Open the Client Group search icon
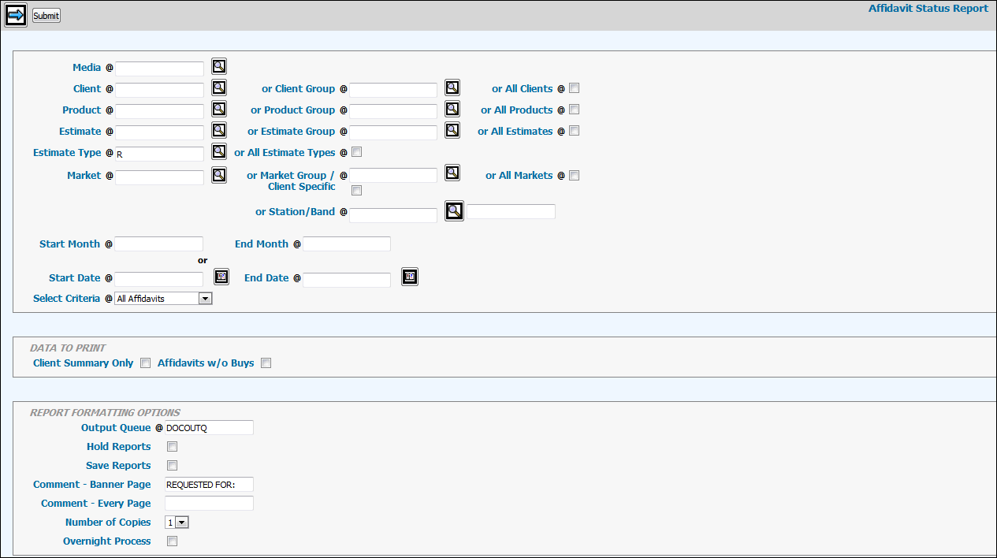 452,87
